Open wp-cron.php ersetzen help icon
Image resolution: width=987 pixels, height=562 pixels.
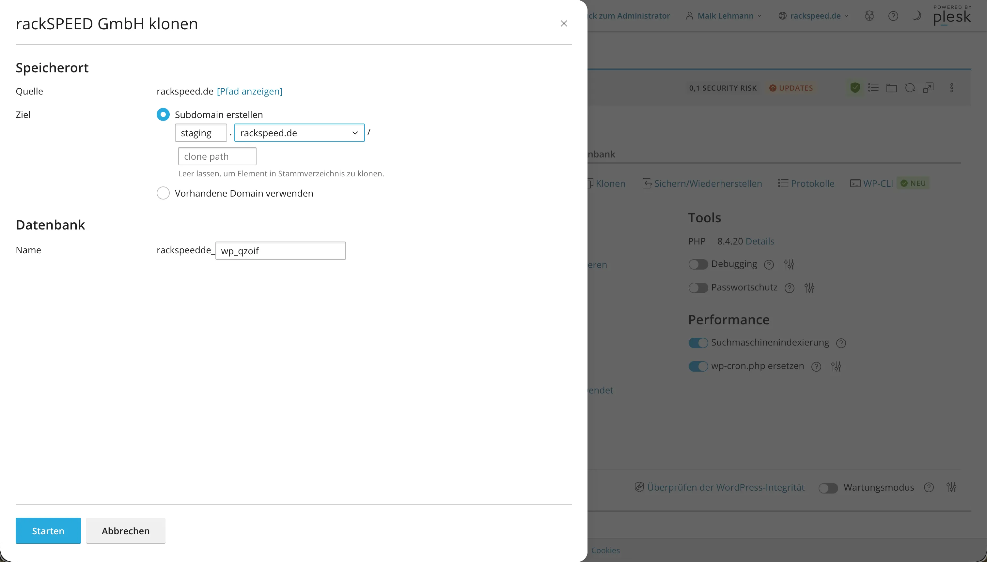click(x=816, y=366)
